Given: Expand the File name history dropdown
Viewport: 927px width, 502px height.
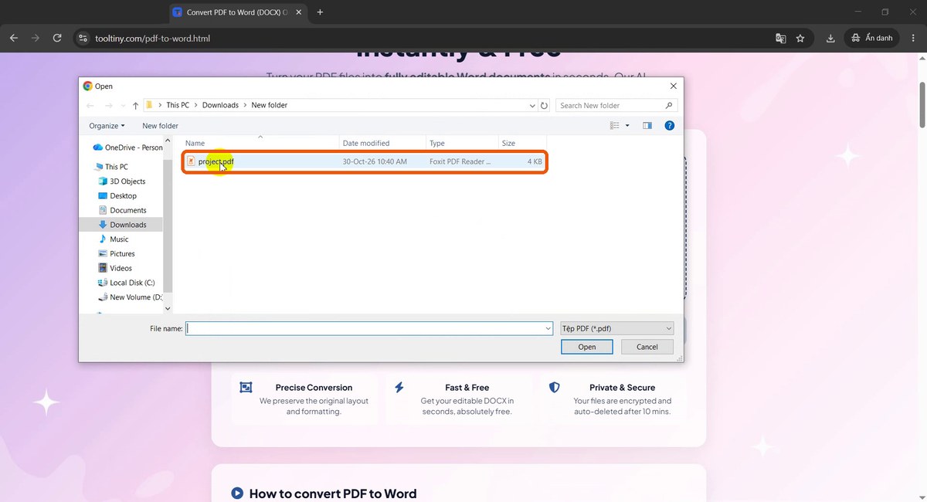Looking at the screenshot, I should pyautogui.click(x=548, y=328).
